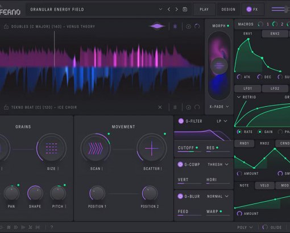Click the DEC envelope knob
Viewport: 290px width, 233px height.
pos(260,77)
